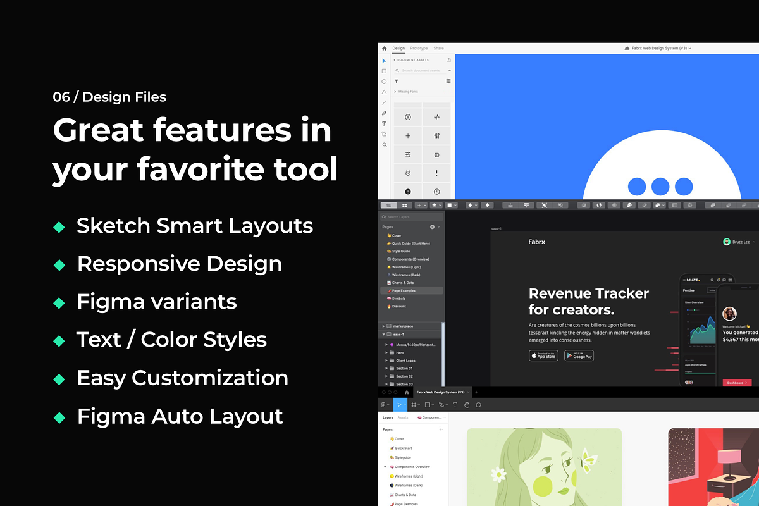This screenshot has height=506, width=759.
Task: Open Figma's Comment tool
Action: coord(477,405)
